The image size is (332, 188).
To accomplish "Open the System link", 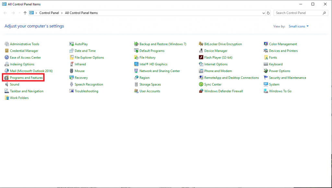I will (x=274, y=85).
